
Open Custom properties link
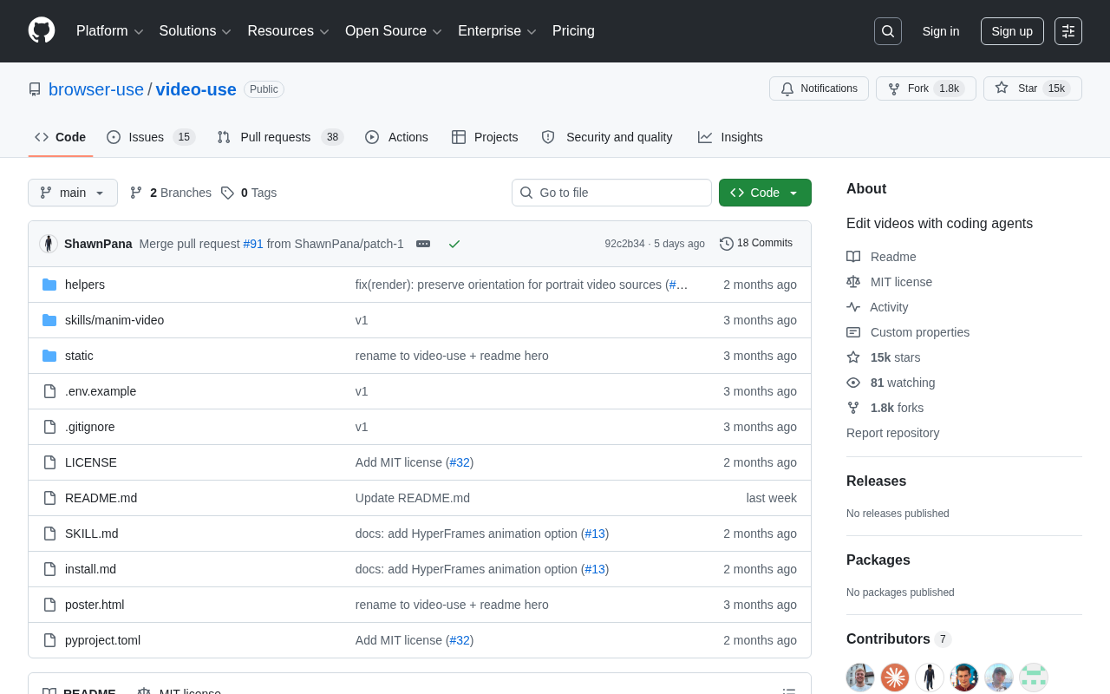coord(908,332)
